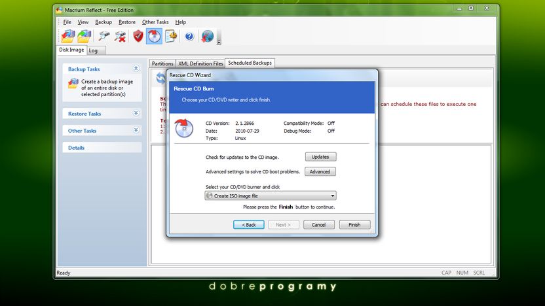Click the Finish button
The height and width of the screenshot is (306, 545).
coord(354,225)
